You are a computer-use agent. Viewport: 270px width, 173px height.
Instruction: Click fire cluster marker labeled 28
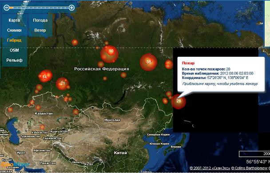[179, 102]
